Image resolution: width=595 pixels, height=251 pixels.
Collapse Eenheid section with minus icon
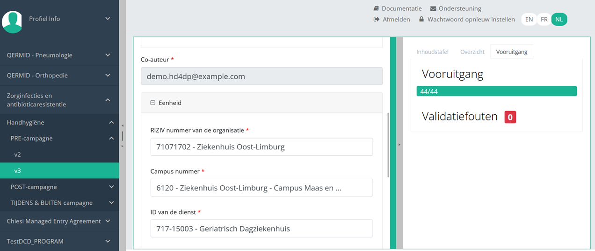[x=153, y=103]
